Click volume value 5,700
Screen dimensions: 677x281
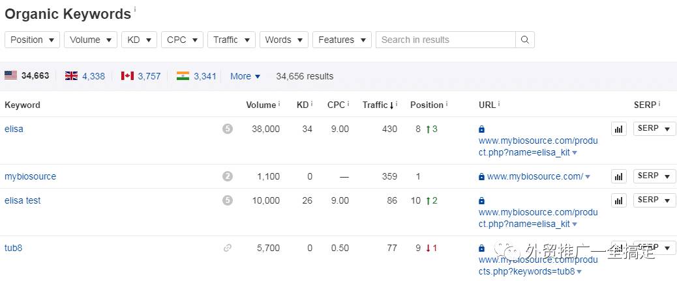pos(268,248)
